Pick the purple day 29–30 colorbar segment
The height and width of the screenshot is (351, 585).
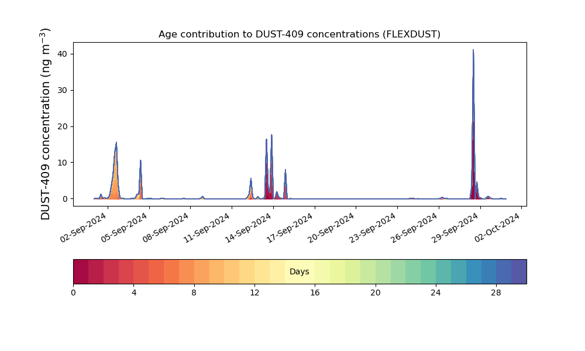519,271
